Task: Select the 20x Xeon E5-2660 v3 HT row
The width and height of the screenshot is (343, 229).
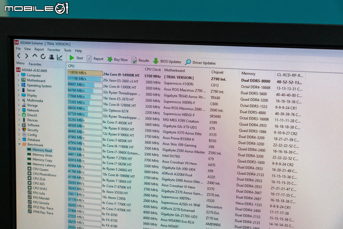Action: tap(121, 81)
